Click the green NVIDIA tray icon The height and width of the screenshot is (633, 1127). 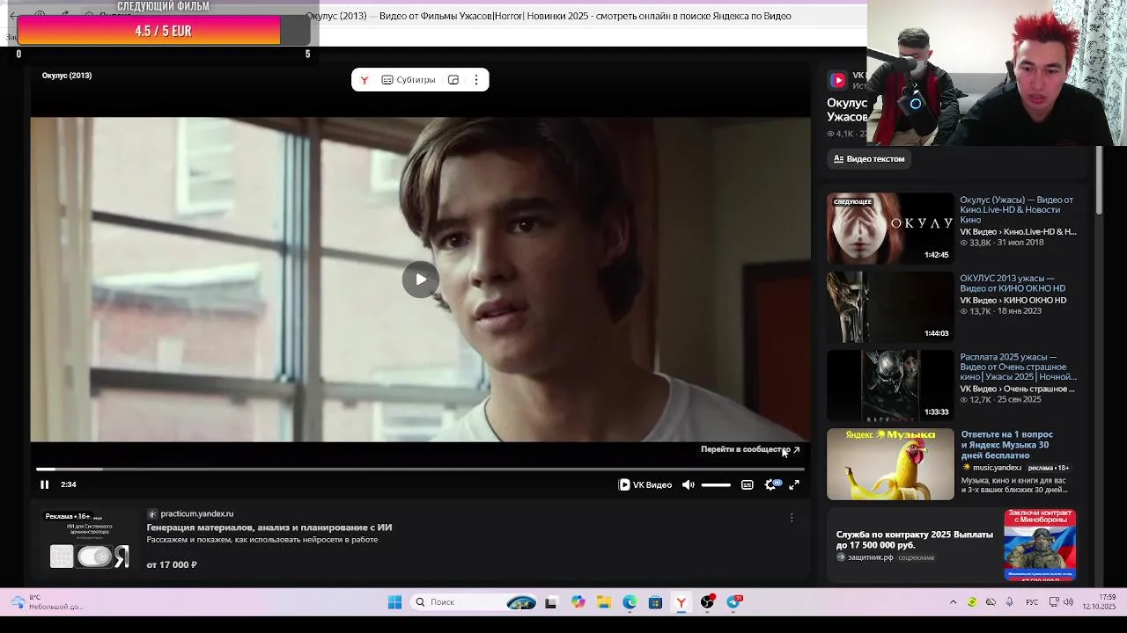[x=972, y=602]
